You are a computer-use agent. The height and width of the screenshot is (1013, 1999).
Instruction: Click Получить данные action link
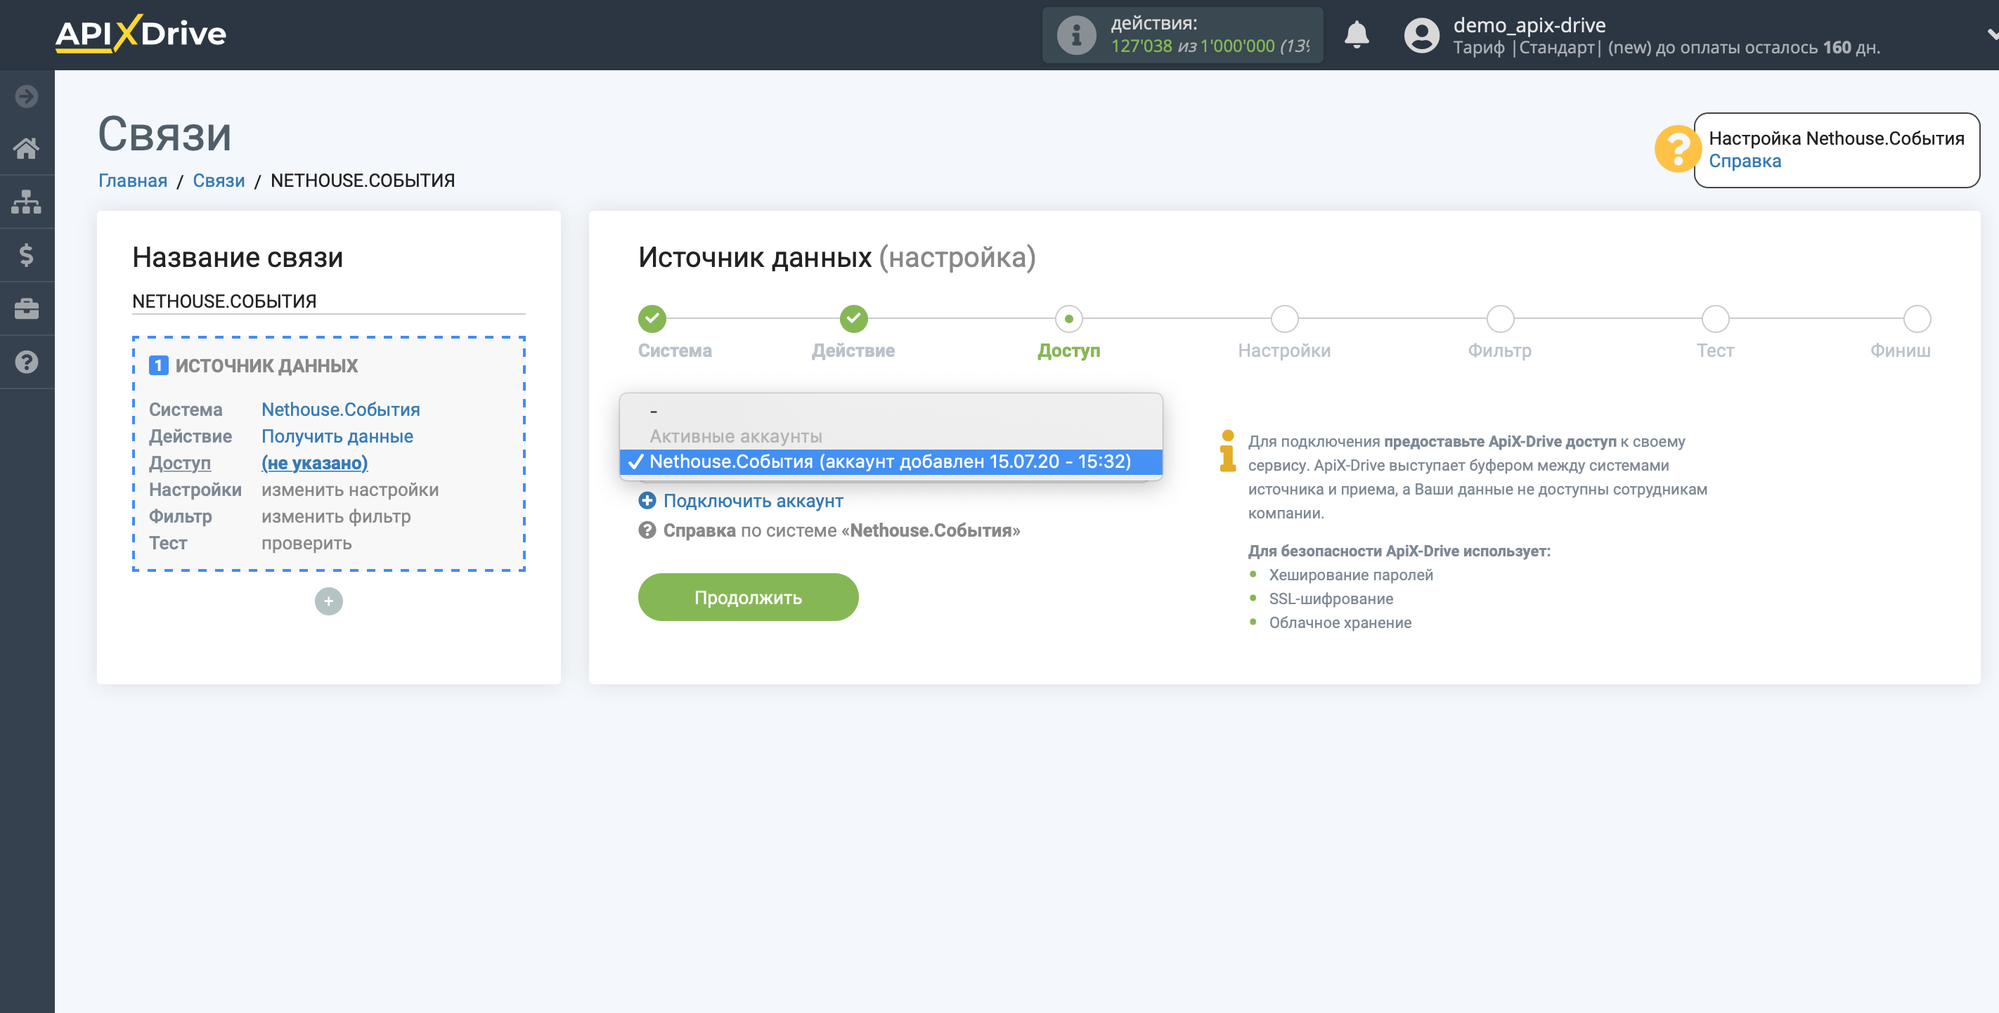337,437
